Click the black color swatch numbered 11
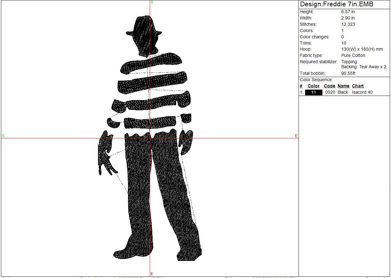This screenshot has width=391, height=278. click(314, 92)
